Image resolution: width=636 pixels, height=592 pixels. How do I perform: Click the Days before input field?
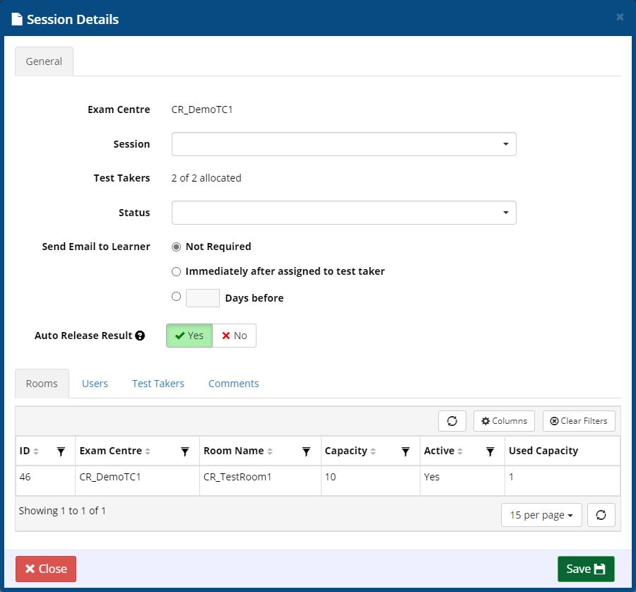tap(202, 297)
